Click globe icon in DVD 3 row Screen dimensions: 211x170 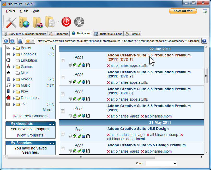pos(83,99)
